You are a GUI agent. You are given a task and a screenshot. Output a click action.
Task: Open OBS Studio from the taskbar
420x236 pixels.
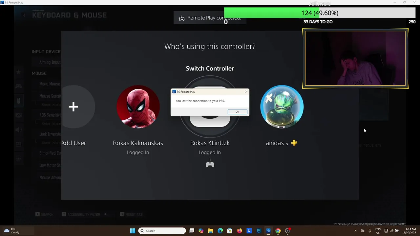pos(288,231)
